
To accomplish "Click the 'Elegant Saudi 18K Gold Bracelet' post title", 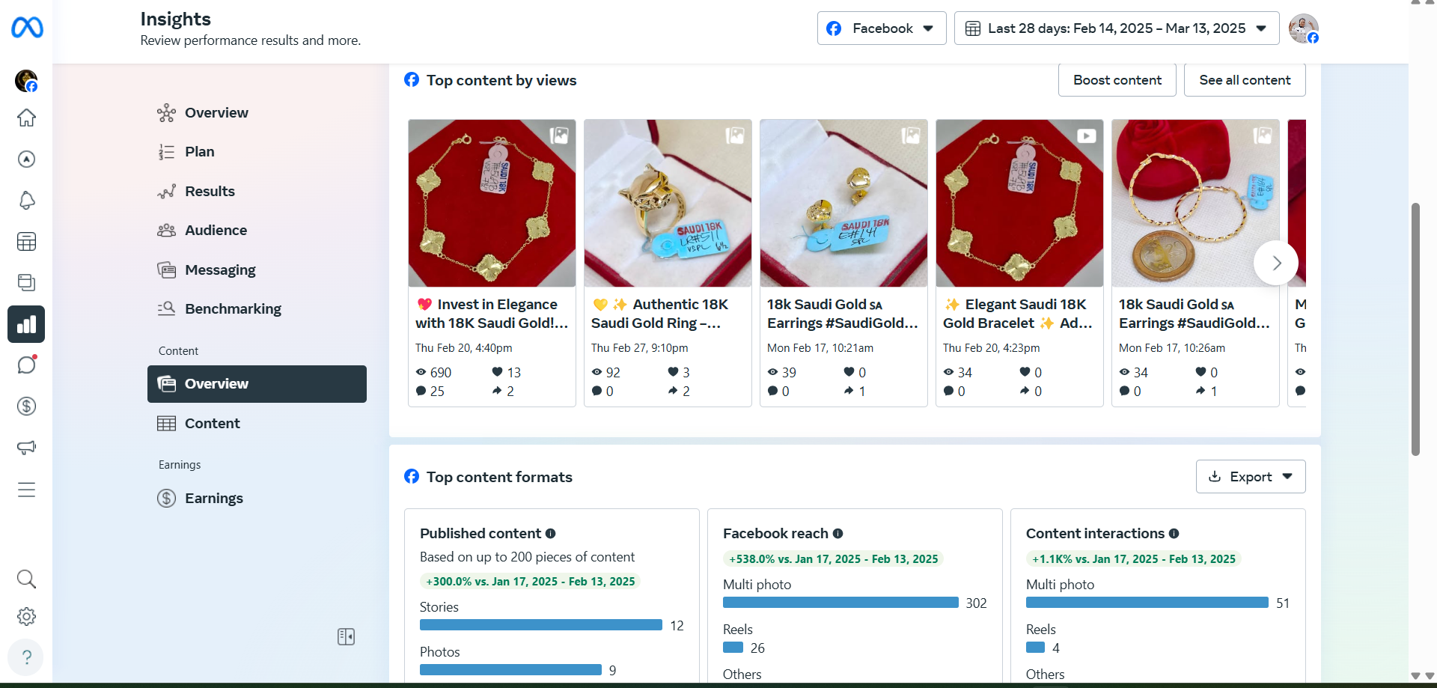I will click(1018, 314).
